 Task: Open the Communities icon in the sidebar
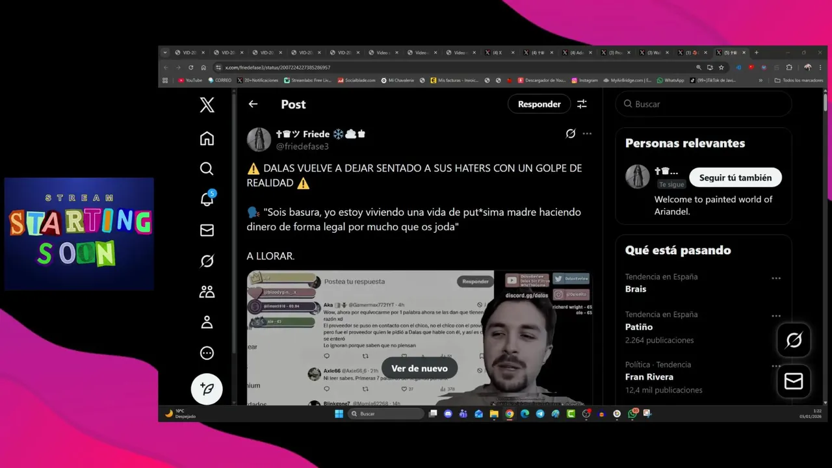pos(207,292)
